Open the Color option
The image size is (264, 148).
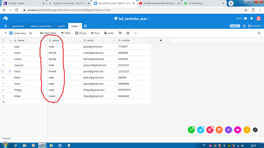click(109, 33)
